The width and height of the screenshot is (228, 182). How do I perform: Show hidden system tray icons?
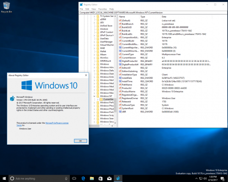(x=197, y=178)
